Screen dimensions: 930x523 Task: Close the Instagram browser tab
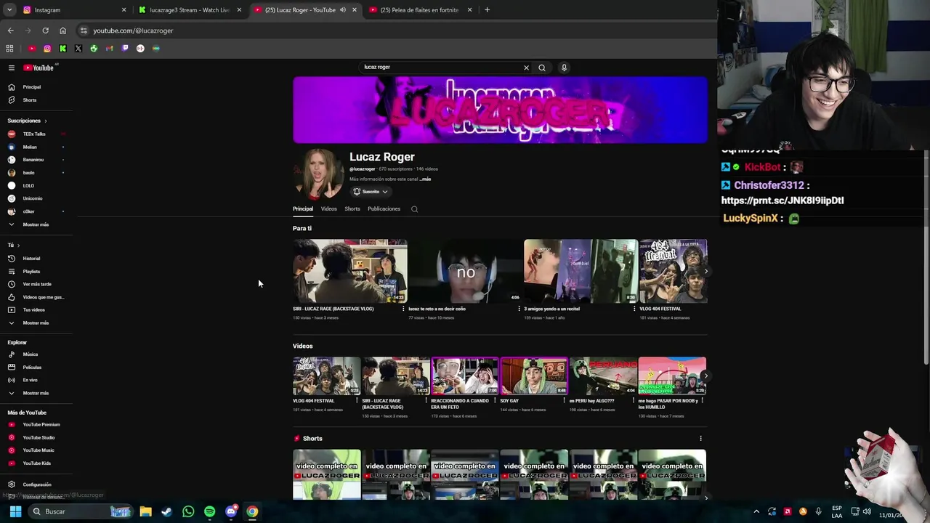pos(124,10)
